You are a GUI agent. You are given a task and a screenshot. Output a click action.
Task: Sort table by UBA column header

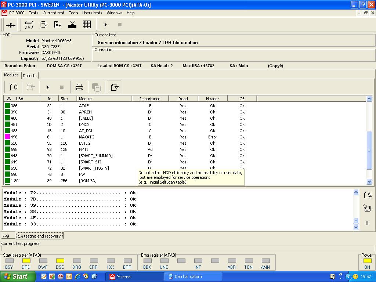[x=22, y=98]
